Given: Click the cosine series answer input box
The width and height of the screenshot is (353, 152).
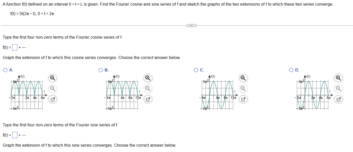Looking at the screenshot, I should tap(14, 47).
